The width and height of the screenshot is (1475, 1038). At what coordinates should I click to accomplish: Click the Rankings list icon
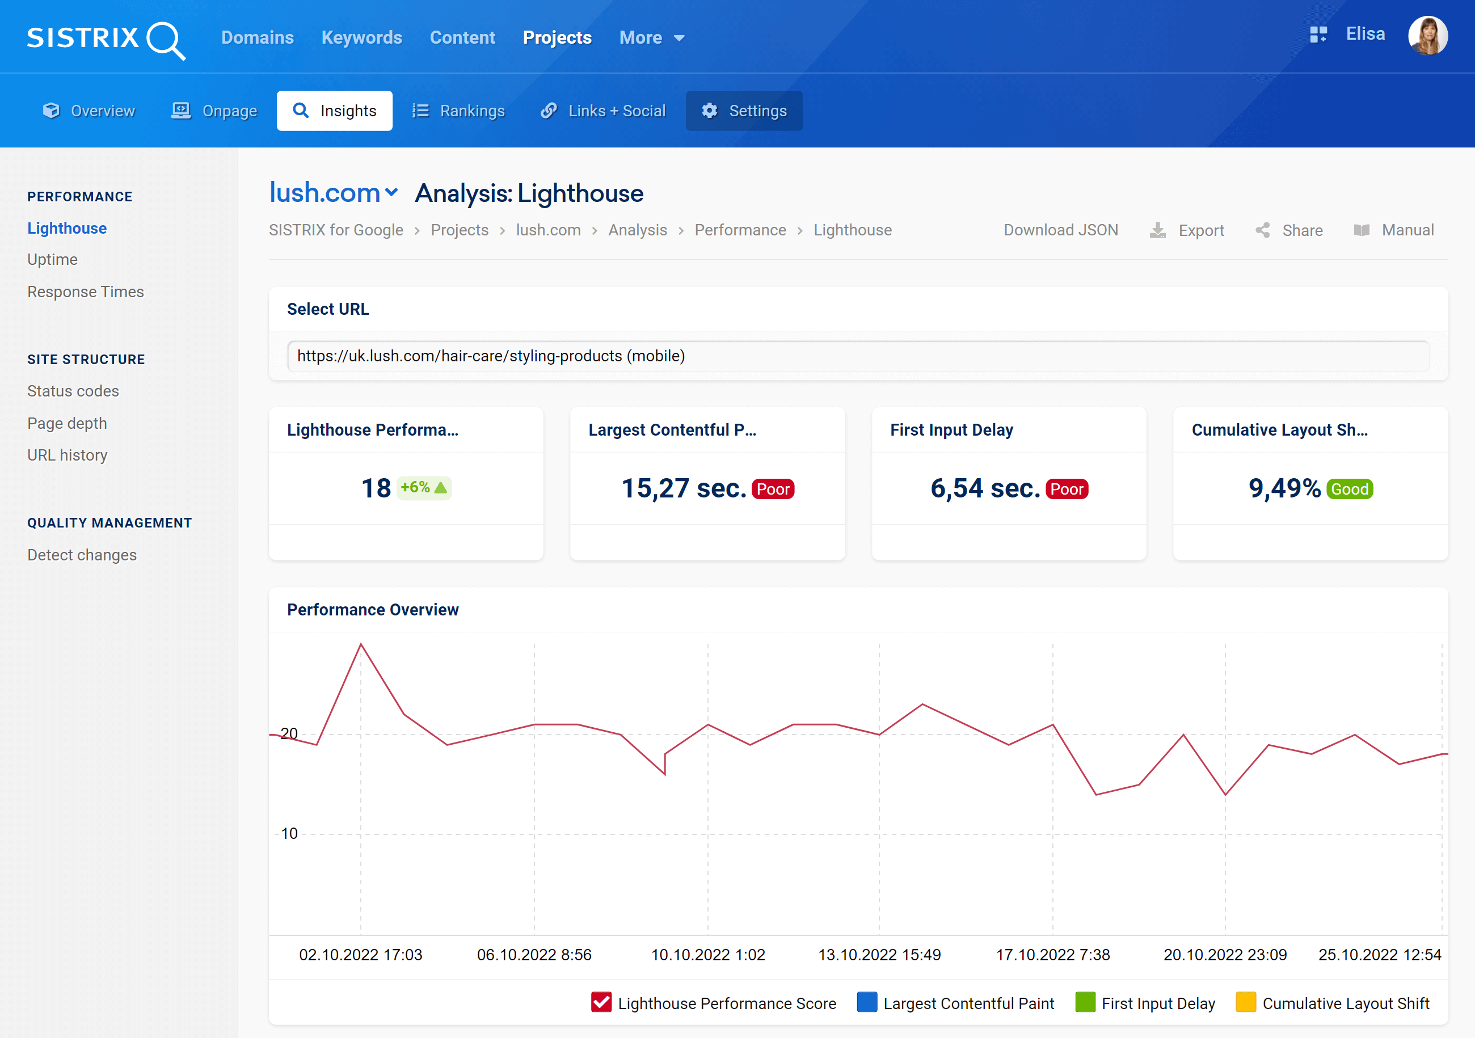pyautogui.click(x=422, y=110)
